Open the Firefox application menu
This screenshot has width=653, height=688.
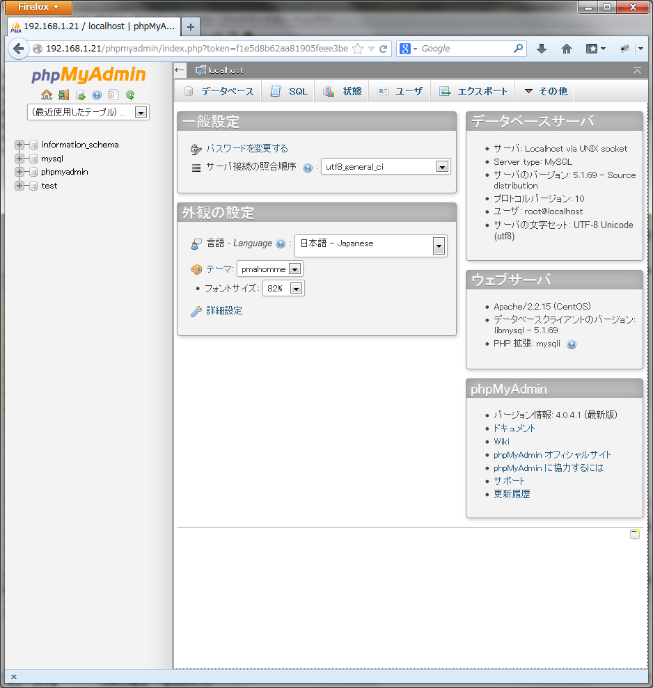tap(38, 7)
